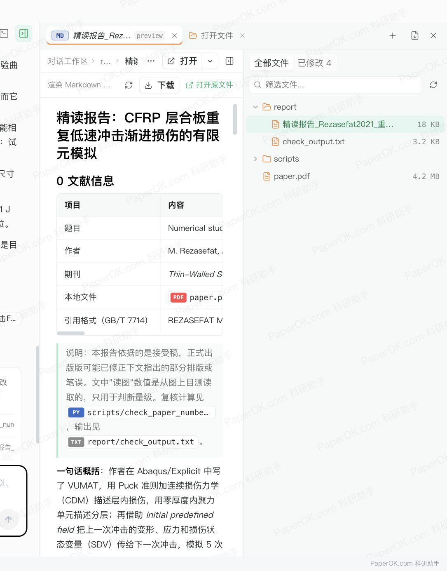Open check_output.txt in file tree

click(345, 141)
